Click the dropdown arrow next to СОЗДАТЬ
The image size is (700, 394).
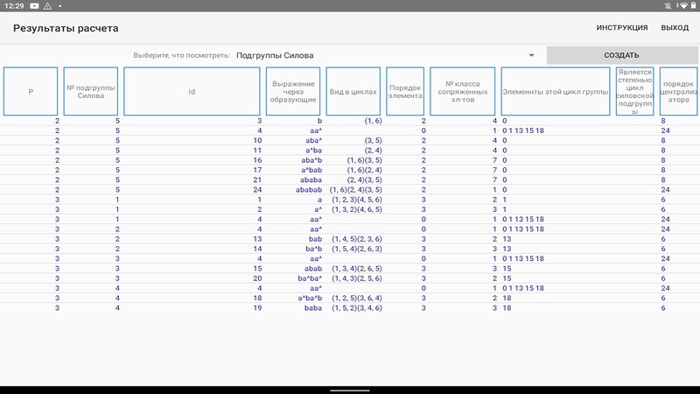[531, 55]
